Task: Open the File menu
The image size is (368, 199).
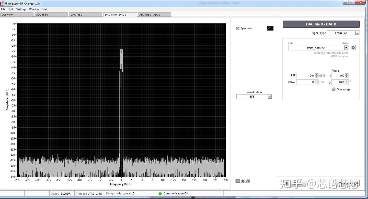Action: click(3, 9)
